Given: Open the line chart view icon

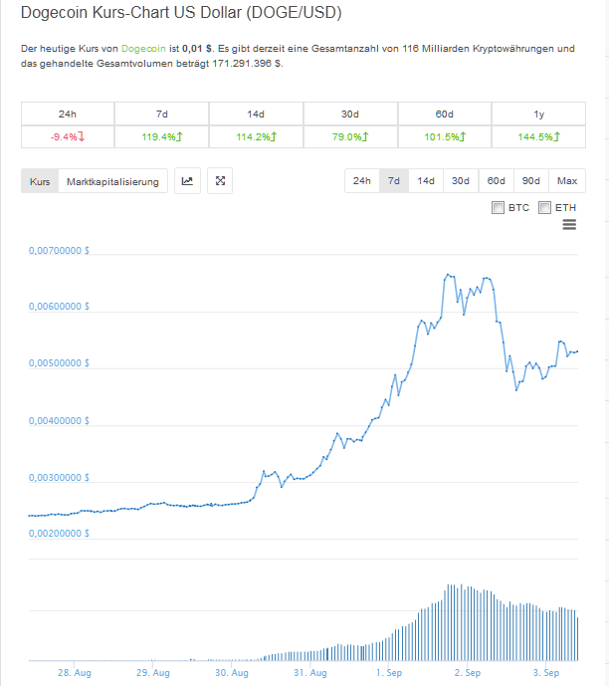Looking at the screenshot, I should [x=187, y=180].
